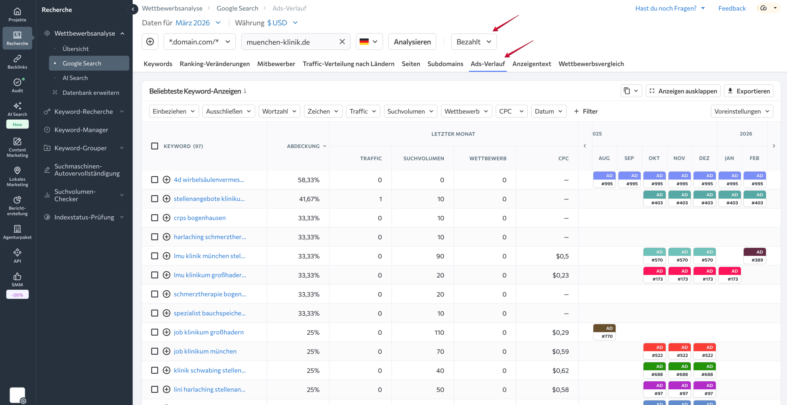Click the Analysieren button
Screen dimensions: 787x405
412,41
